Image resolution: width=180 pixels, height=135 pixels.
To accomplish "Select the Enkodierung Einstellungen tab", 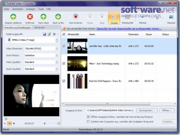I will 17,28.
